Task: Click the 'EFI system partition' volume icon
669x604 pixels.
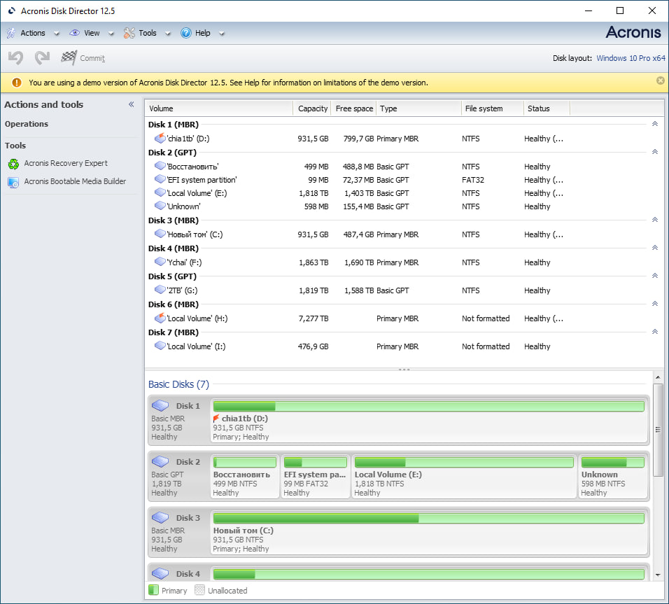Action: 160,179
